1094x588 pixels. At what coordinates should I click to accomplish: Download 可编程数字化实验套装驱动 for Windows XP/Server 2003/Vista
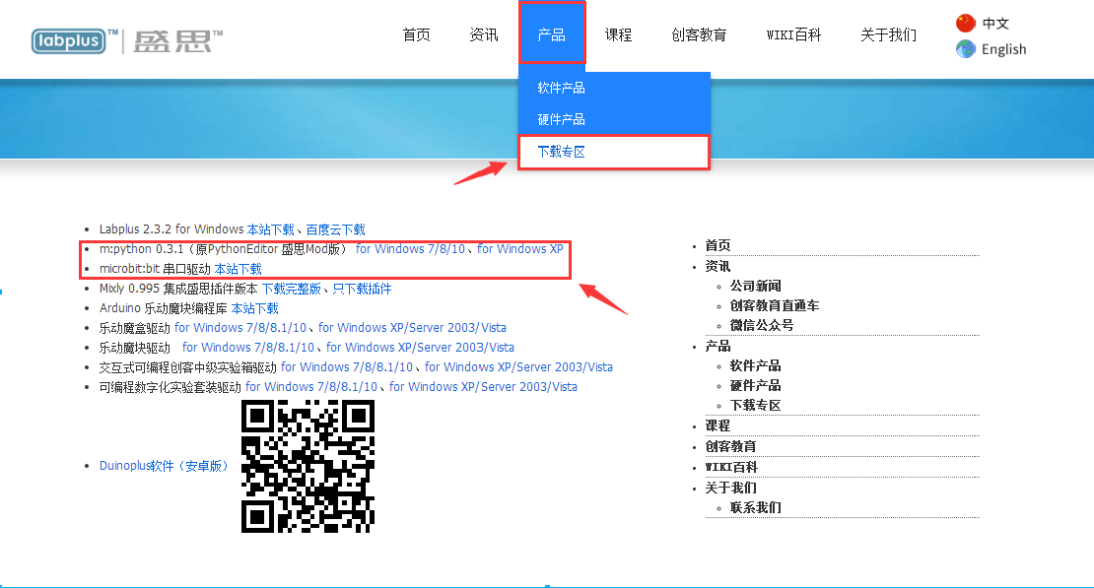coord(484,386)
